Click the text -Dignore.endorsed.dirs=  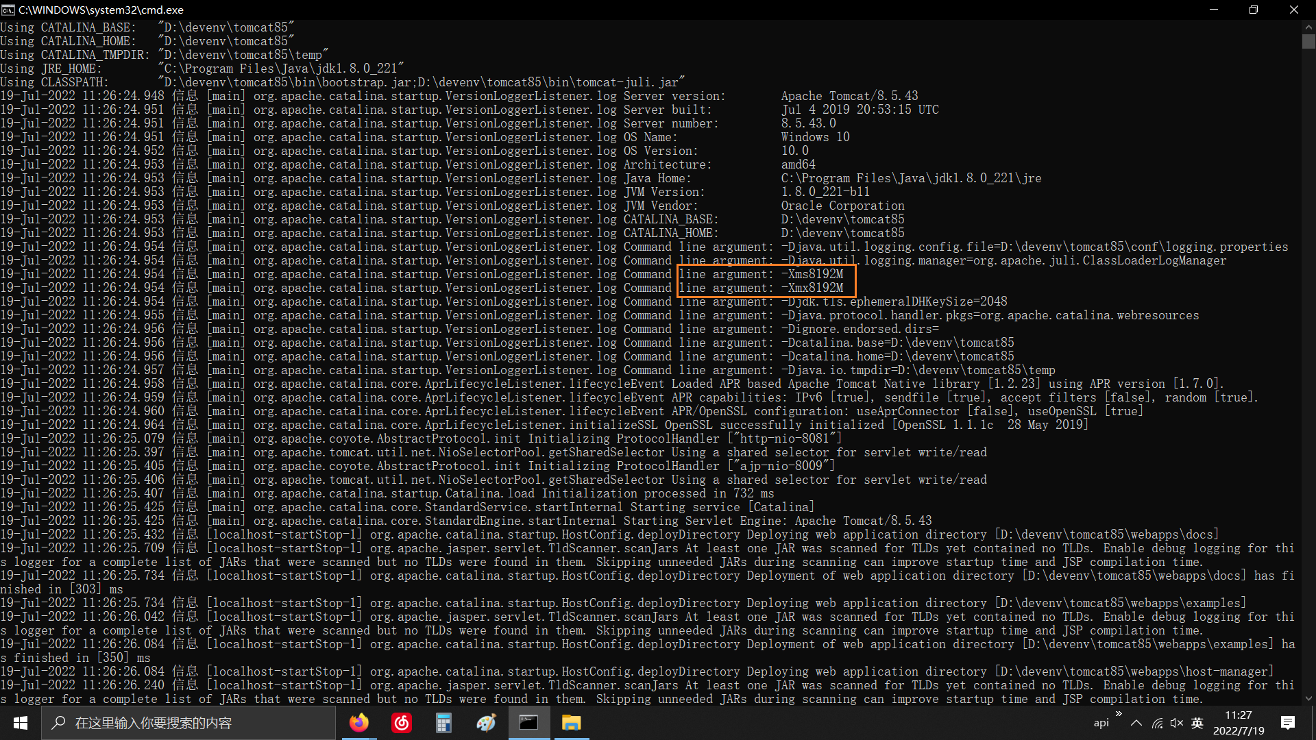(860, 329)
